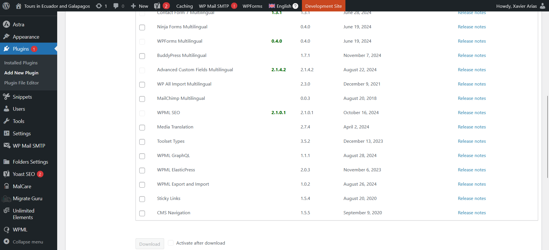Open the site home icon in admin bar
The height and width of the screenshot is (250, 549).
pos(19,6)
